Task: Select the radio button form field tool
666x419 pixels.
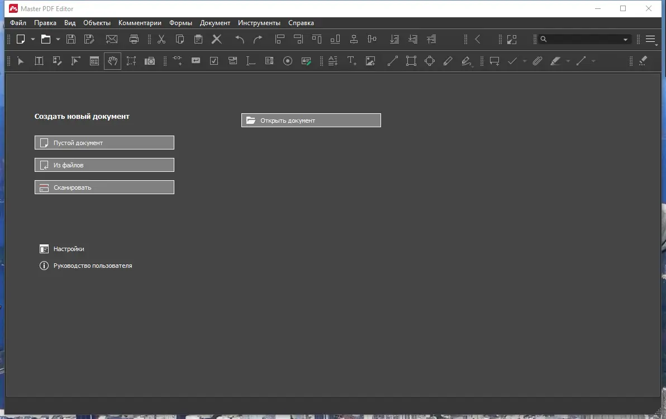Action: (x=288, y=61)
